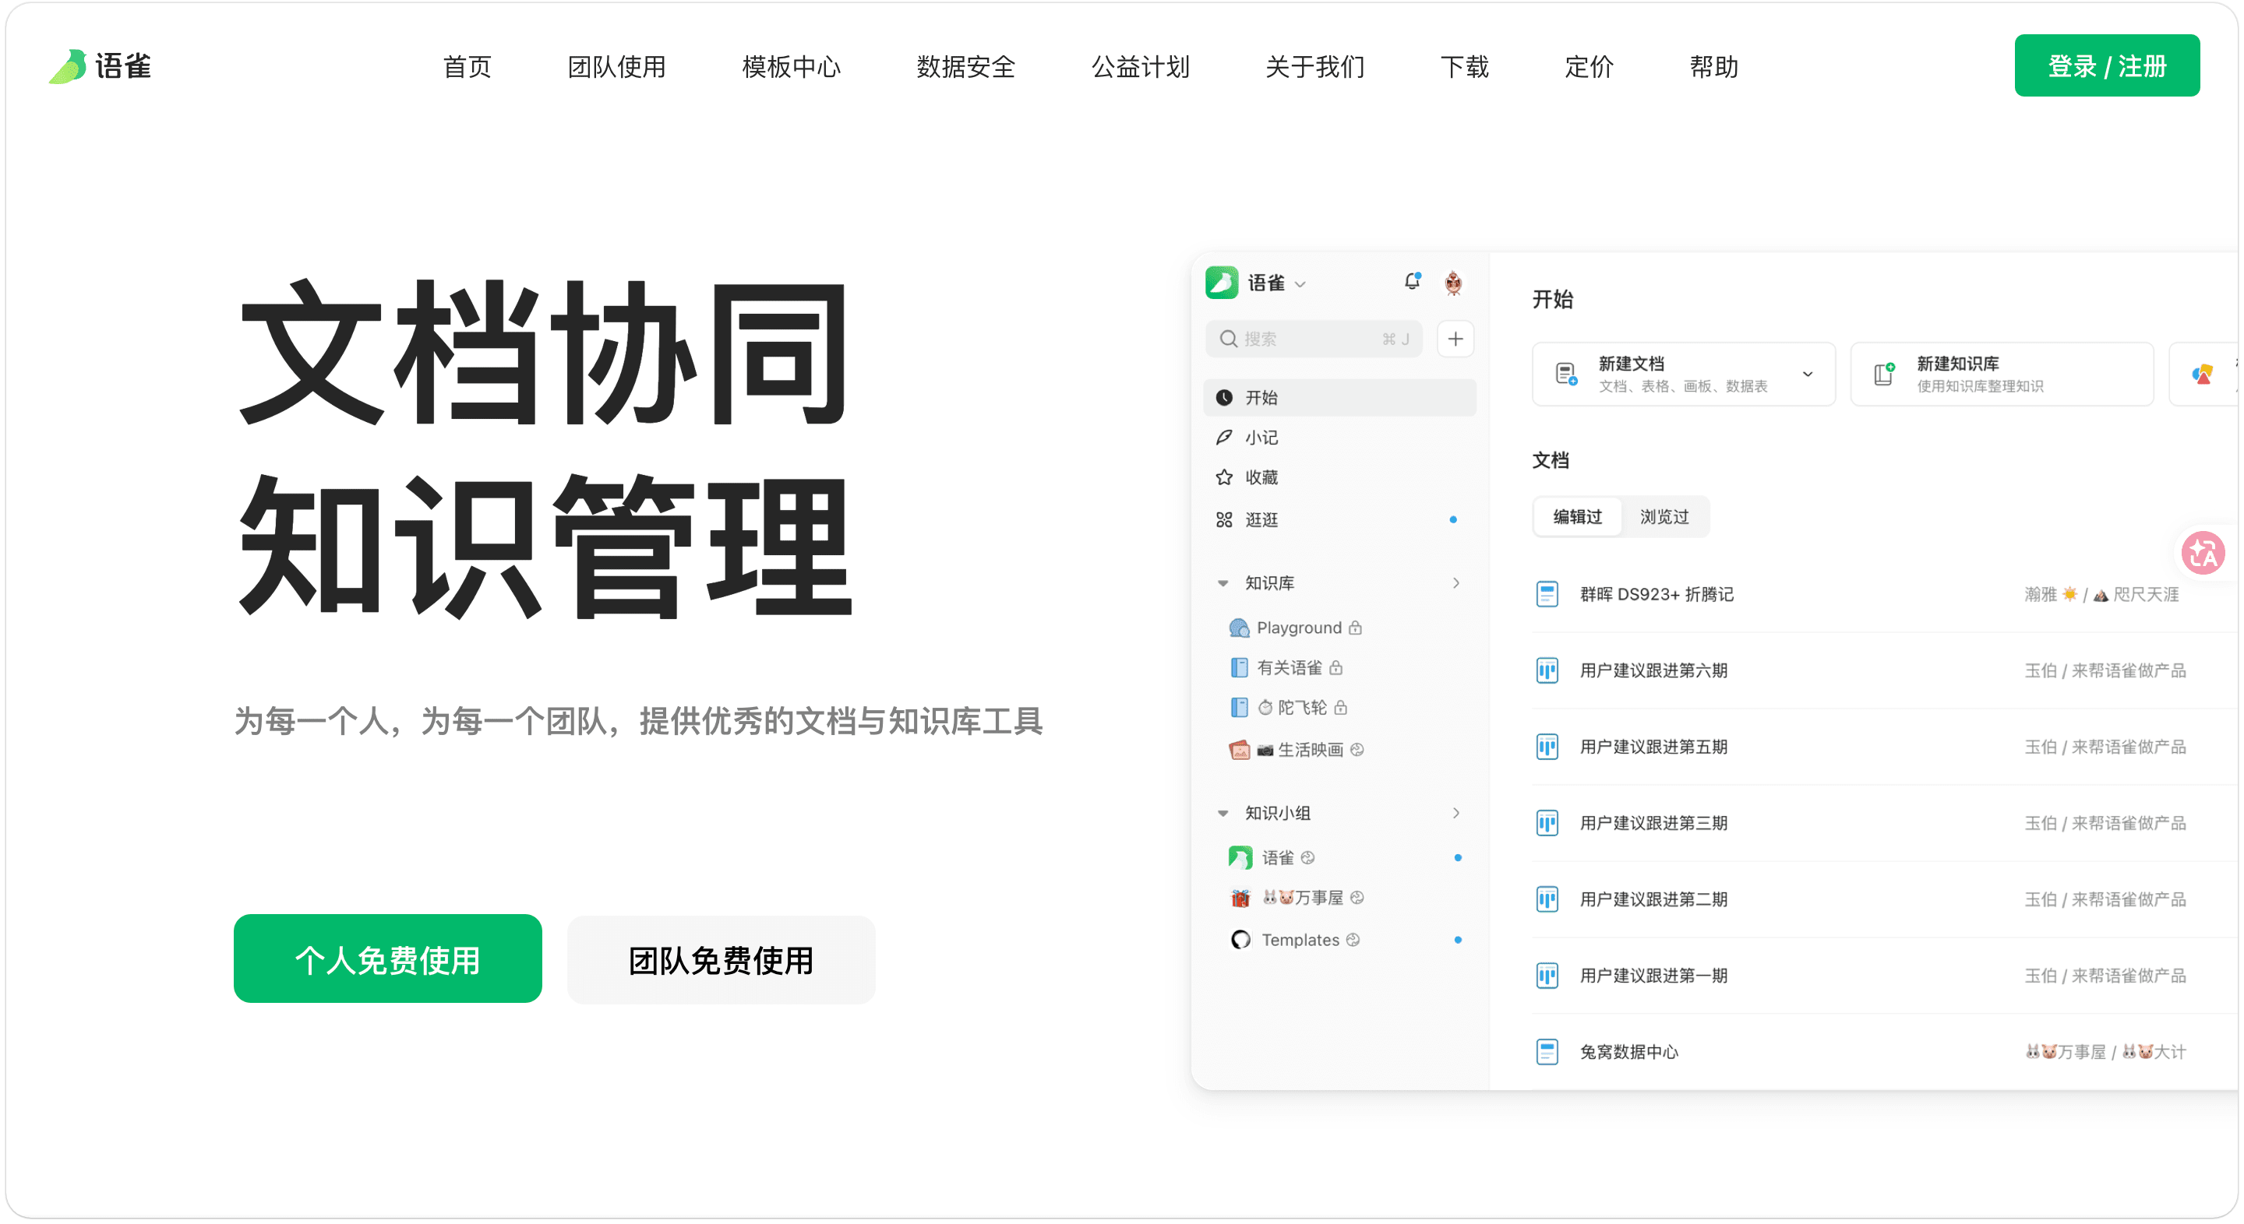Image resolution: width=2244 pixels, height=1224 pixels.
Task: Click the 生活映画 gallery icon
Action: click(1240, 750)
